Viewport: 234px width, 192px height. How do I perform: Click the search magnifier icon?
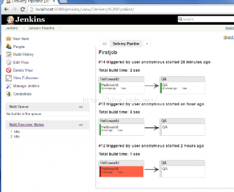click(x=180, y=19)
